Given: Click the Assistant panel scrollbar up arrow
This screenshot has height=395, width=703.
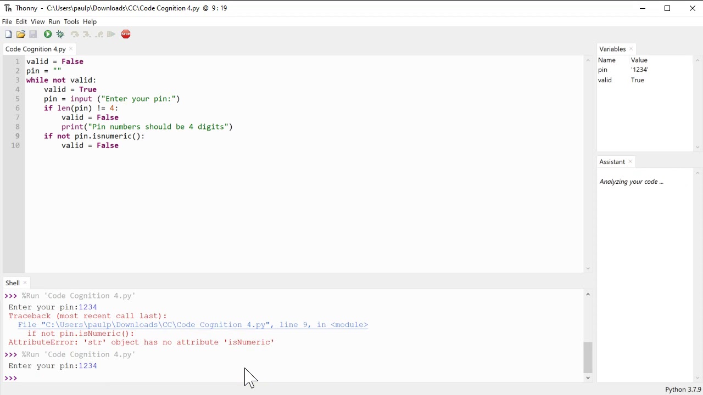Looking at the screenshot, I should pyautogui.click(x=698, y=173).
